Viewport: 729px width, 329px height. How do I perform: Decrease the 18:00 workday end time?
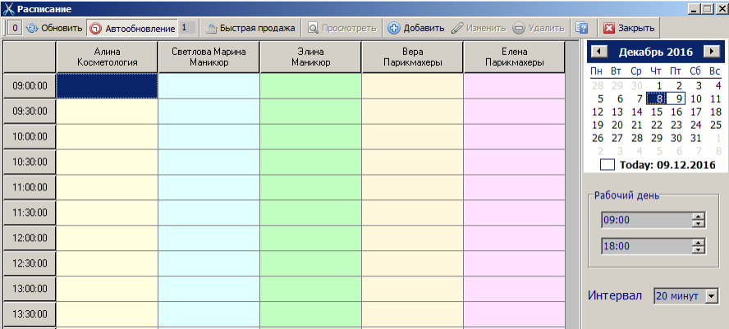[x=699, y=249]
